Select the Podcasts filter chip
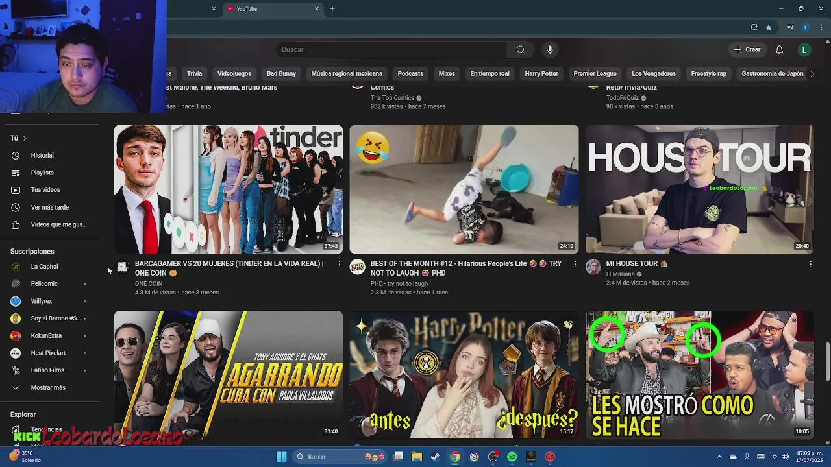Viewport: 831px width, 467px height. click(x=410, y=74)
